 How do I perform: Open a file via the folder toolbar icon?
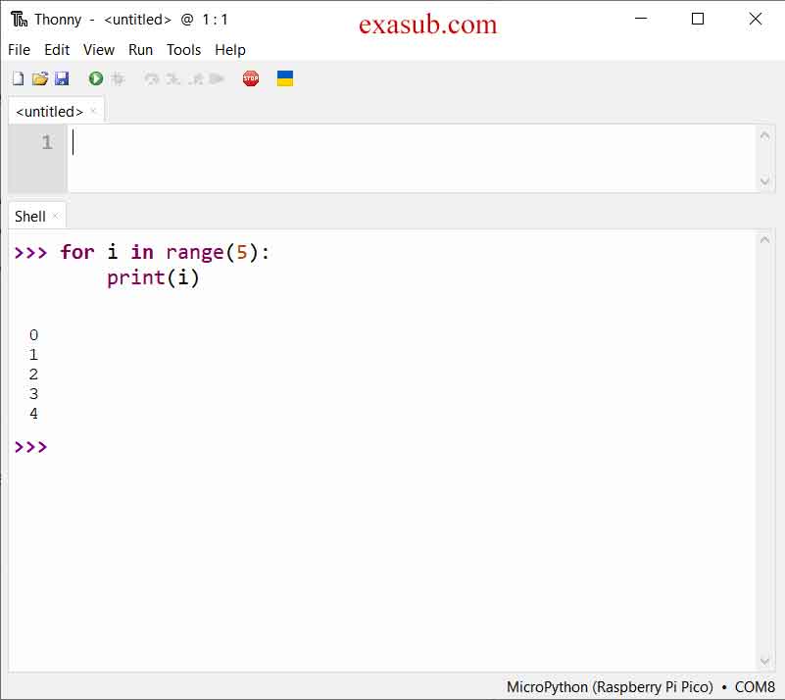39,77
